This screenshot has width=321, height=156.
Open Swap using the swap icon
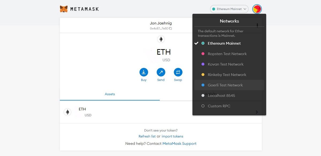[x=178, y=72]
